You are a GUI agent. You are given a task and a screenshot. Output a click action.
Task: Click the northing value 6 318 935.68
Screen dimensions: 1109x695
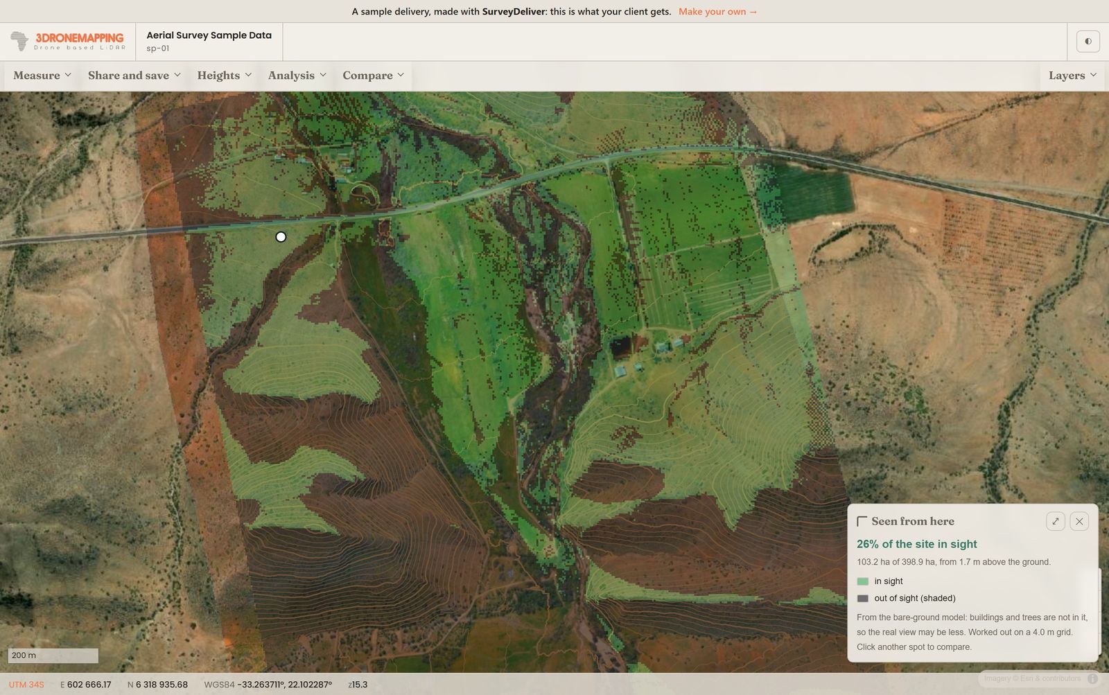161,685
